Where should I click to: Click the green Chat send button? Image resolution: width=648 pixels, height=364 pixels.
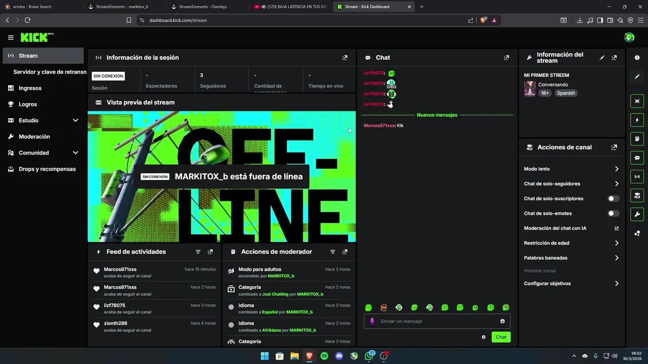pyautogui.click(x=501, y=337)
